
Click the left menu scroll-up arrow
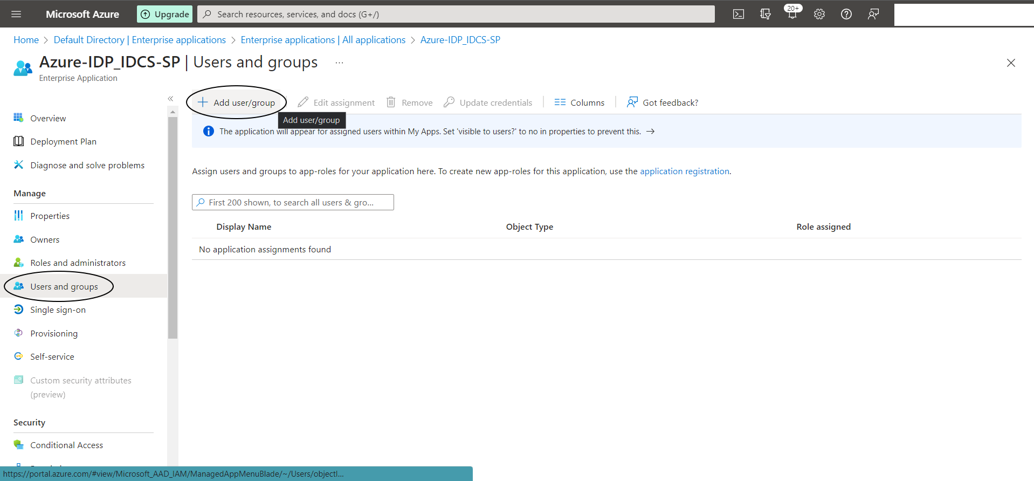[173, 112]
